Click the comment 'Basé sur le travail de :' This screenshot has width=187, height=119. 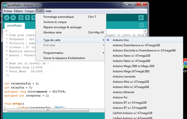(29, 63)
